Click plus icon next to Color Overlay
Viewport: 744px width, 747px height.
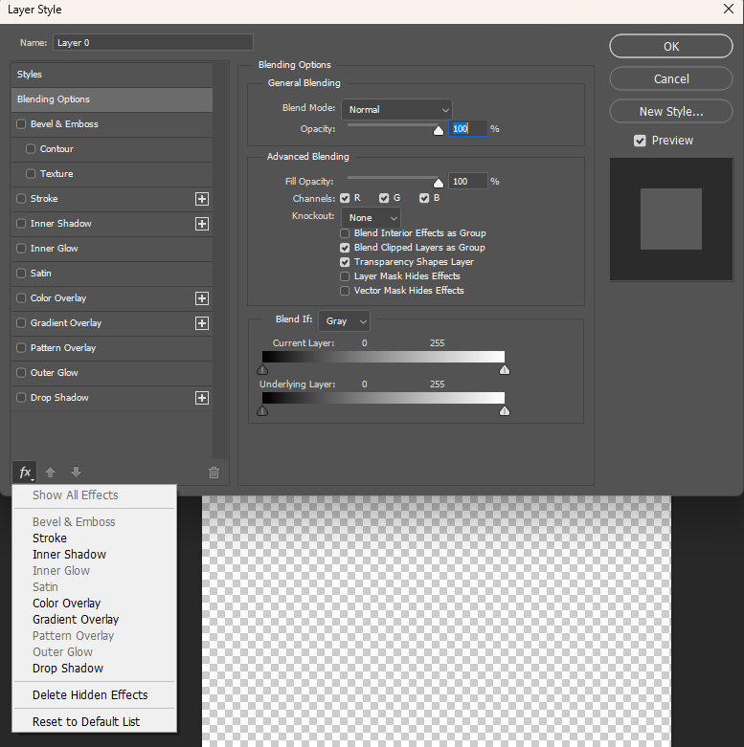point(202,298)
